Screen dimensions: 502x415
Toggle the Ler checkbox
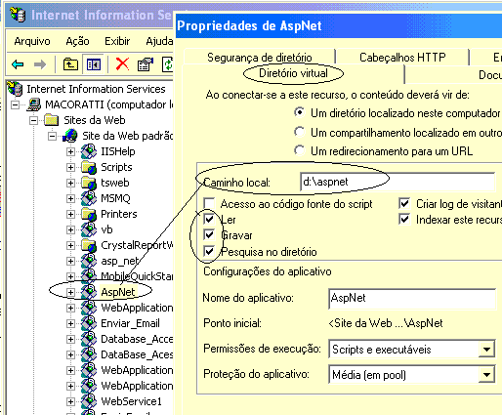click(209, 219)
